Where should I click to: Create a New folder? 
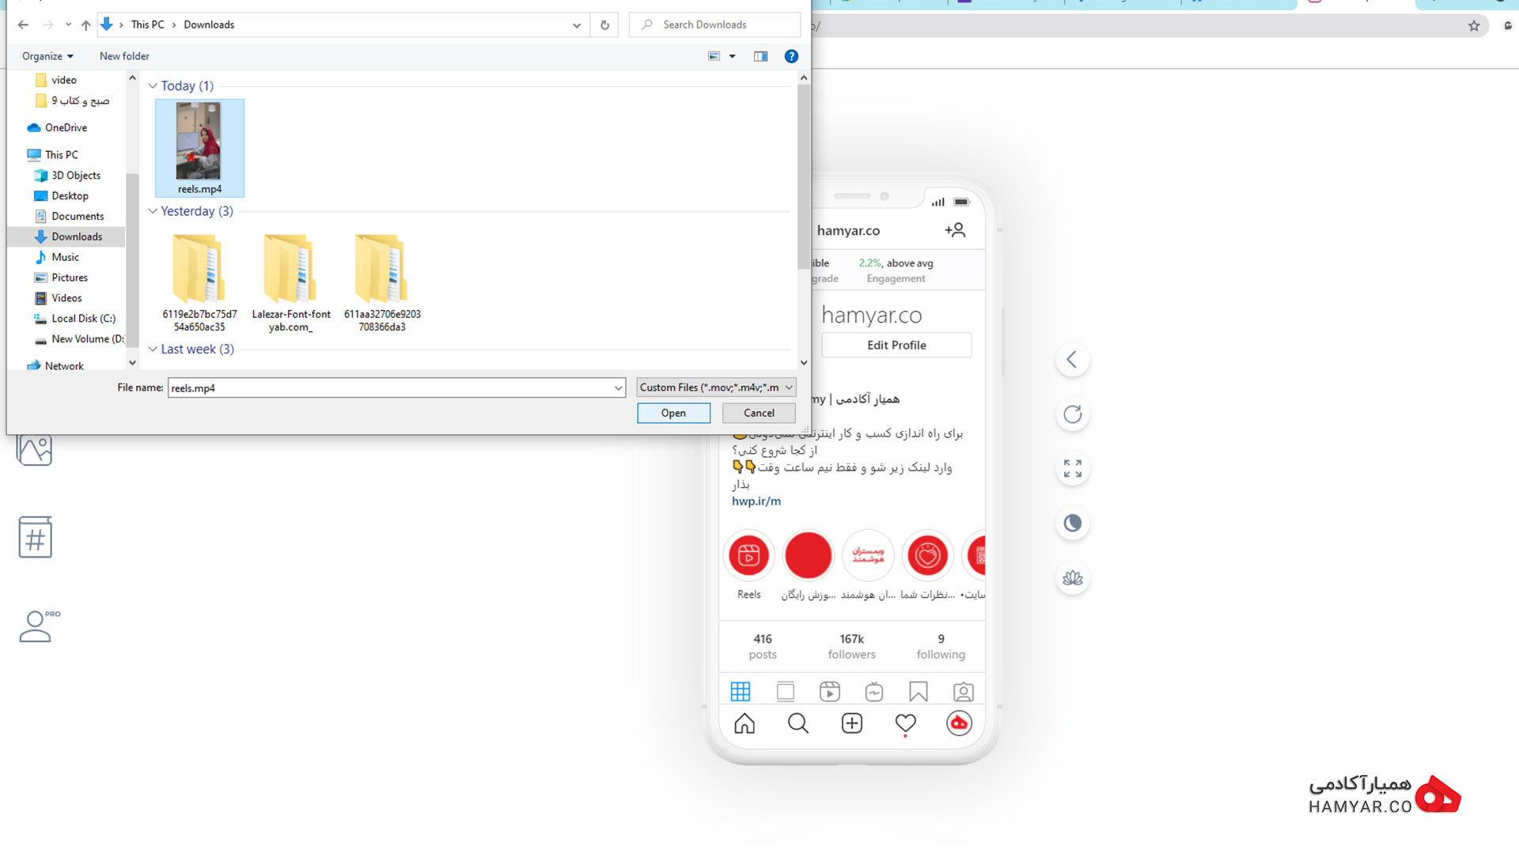click(x=124, y=56)
